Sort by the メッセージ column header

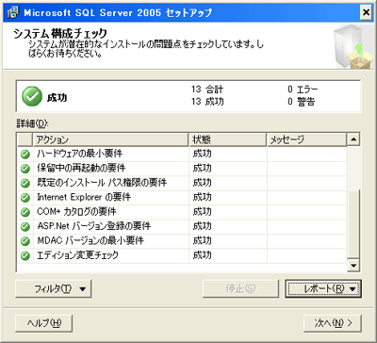tap(306, 139)
